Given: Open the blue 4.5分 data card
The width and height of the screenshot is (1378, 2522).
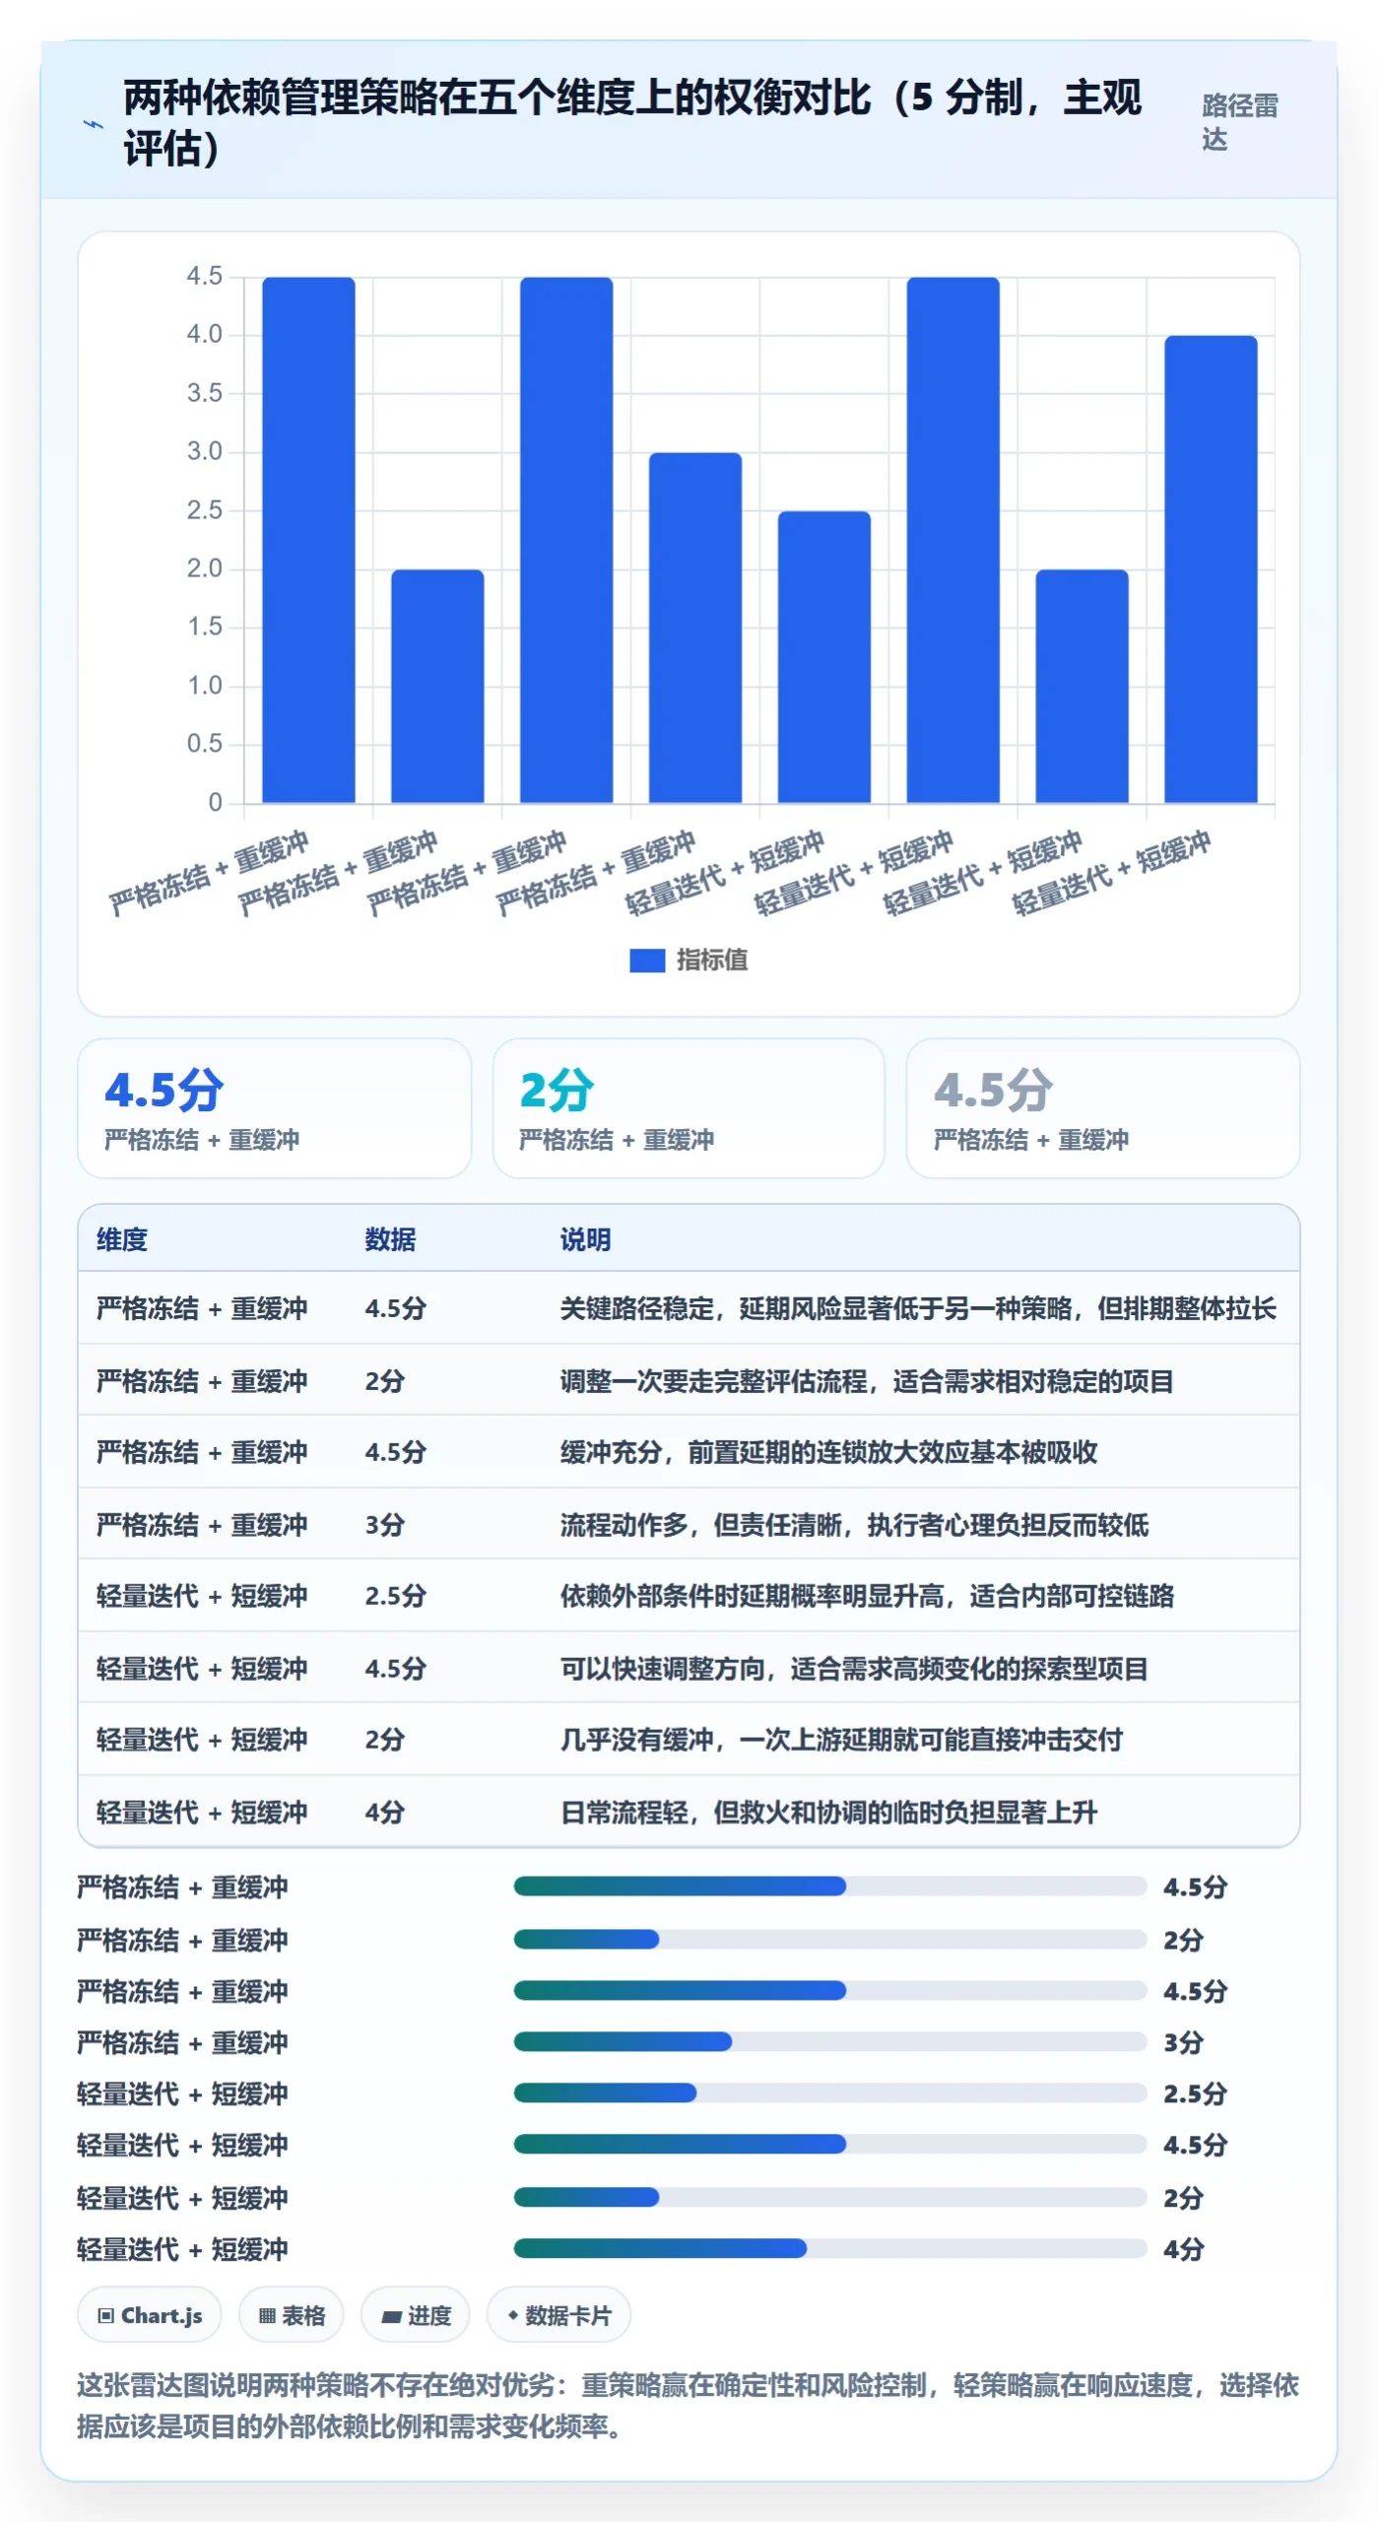Looking at the screenshot, I should tap(275, 1108).
